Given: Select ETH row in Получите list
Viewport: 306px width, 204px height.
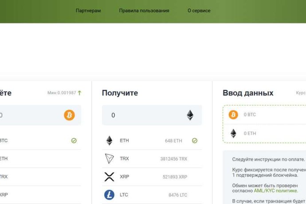Looking at the screenshot, I should pos(152,141).
